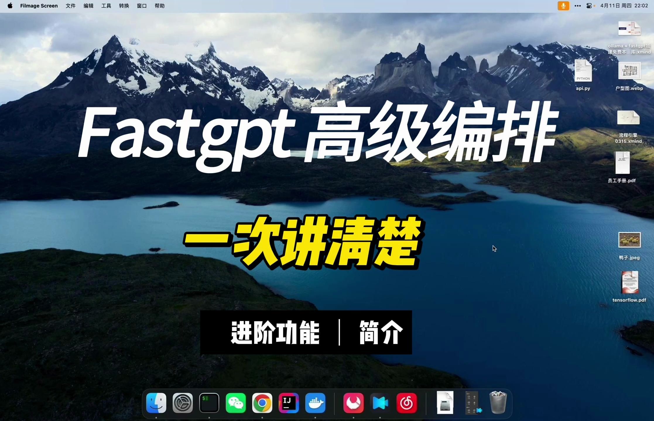Open the 文件 menu
Image resolution: width=654 pixels, height=421 pixels.
click(71, 6)
